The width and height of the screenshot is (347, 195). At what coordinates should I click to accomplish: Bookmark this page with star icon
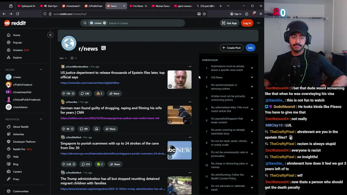click(x=204, y=14)
